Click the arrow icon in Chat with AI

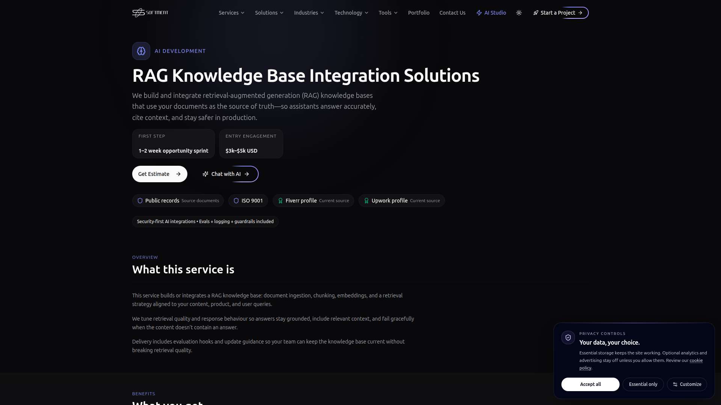(247, 174)
